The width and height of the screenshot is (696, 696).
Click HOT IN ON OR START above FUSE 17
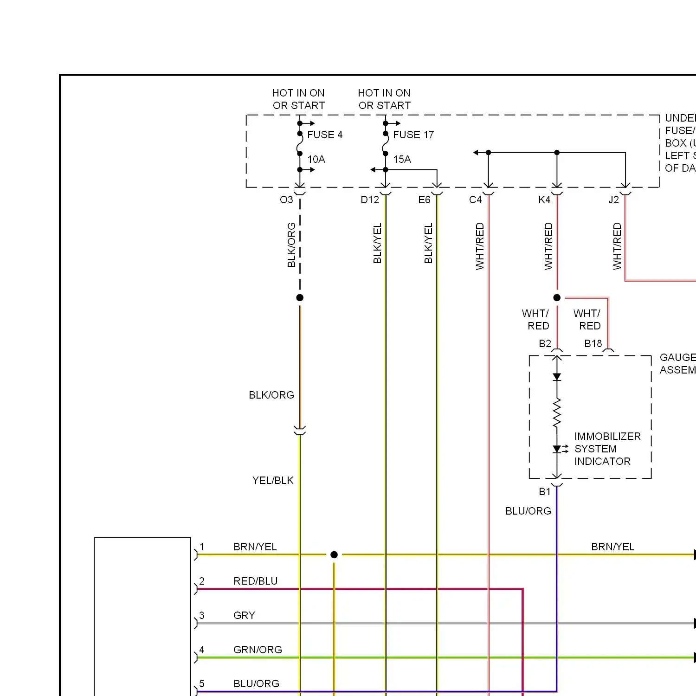coord(384,99)
